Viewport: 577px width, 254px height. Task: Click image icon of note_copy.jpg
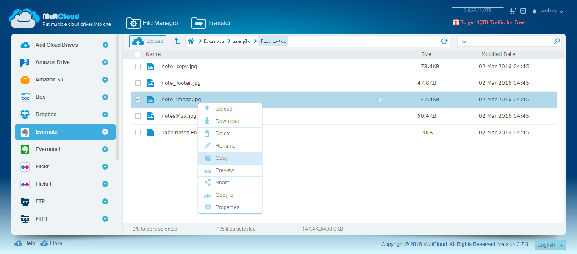tap(150, 66)
